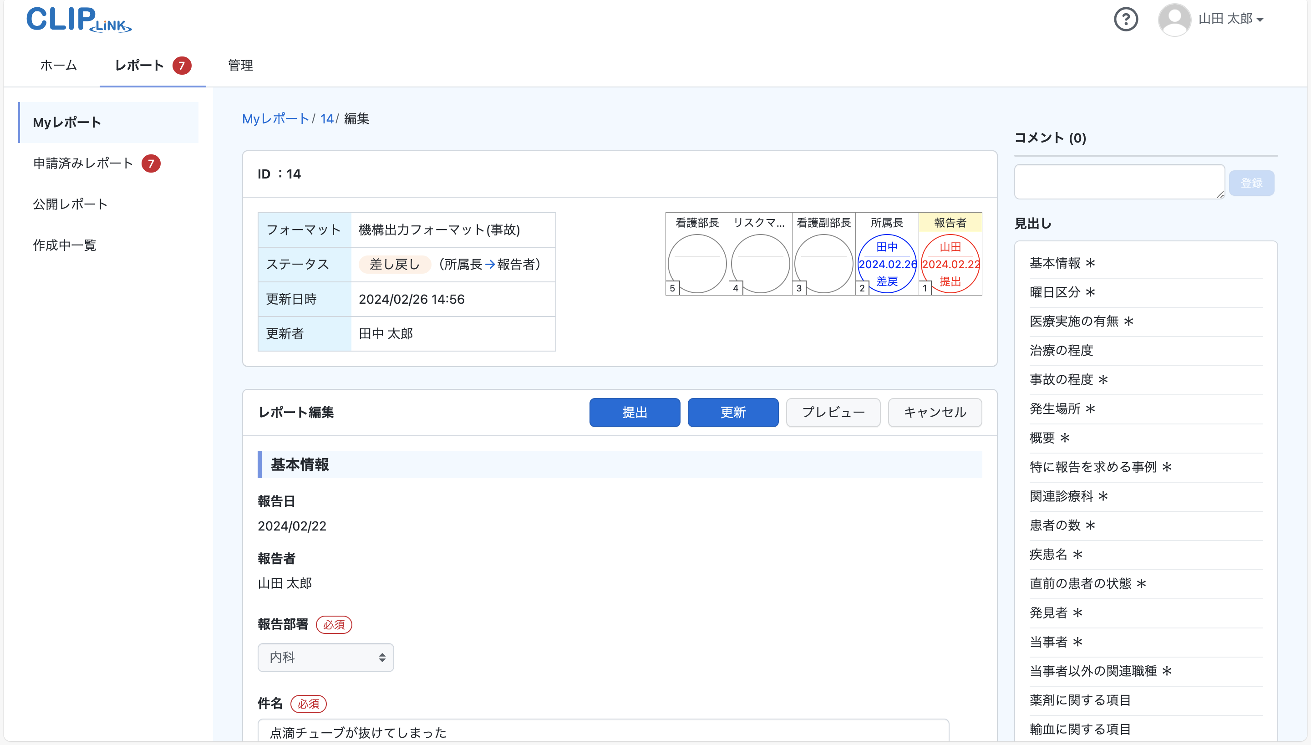Click 山田's red 報告者 approval stamp
Image resolution: width=1311 pixels, height=745 pixels.
950,264
